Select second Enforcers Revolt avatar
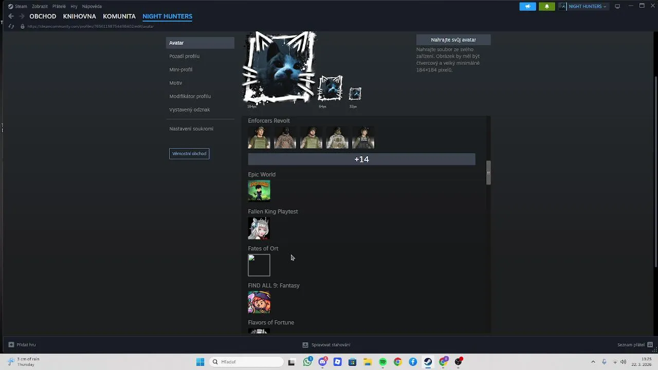 coord(285,138)
